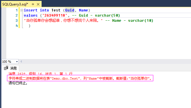Click the 'insert' keyword on line 1
The width and height of the screenshot is (191, 108).
(31, 10)
